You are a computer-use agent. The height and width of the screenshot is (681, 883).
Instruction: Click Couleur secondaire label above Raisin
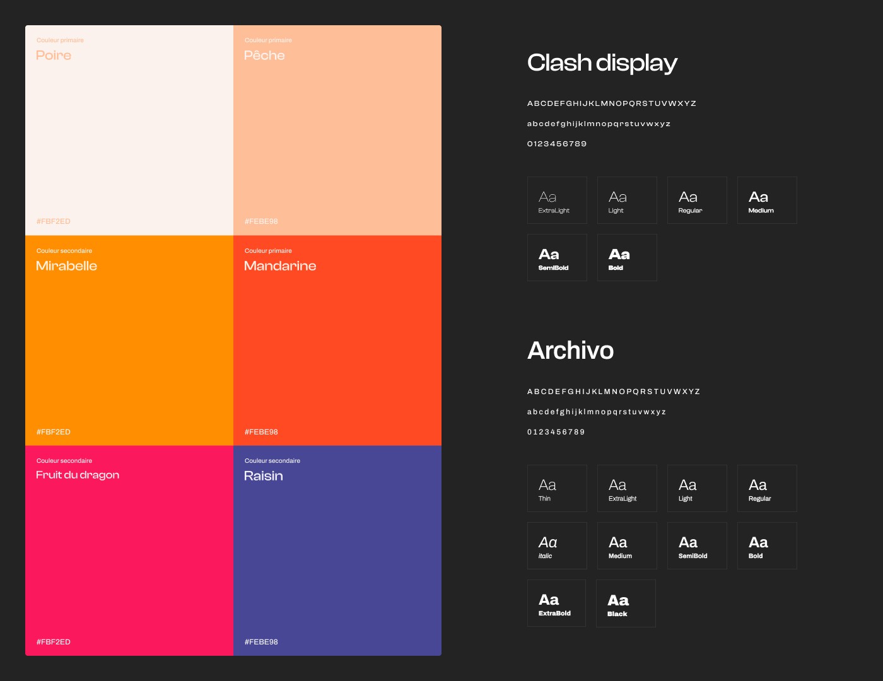pyautogui.click(x=272, y=461)
